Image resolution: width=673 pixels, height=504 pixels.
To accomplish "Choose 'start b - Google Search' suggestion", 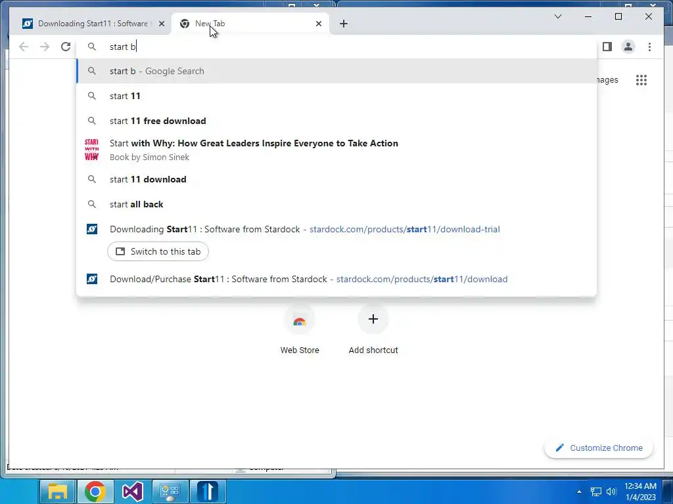I will 336,71.
